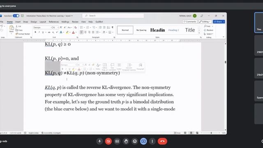Click the Sort icon

[x=108, y=28]
